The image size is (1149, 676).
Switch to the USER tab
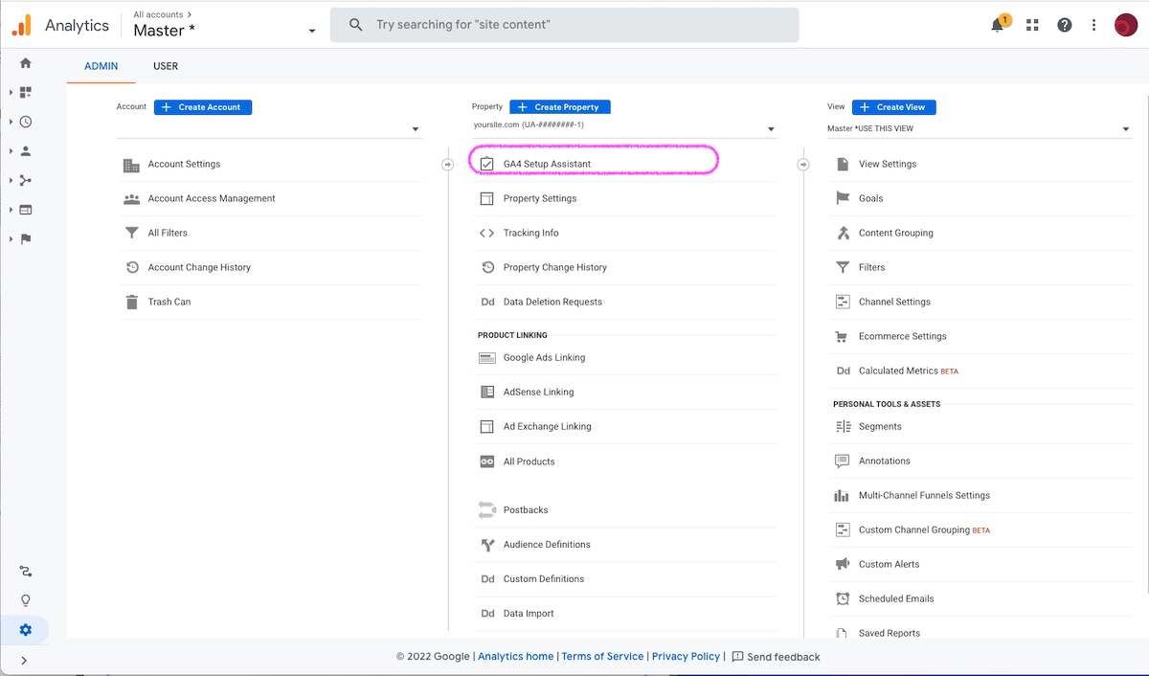(x=166, y=66)
